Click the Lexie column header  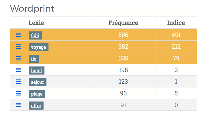tap(36, 23)
